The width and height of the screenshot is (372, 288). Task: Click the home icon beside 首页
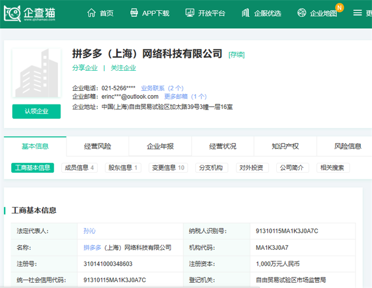(x=91, y=13)
